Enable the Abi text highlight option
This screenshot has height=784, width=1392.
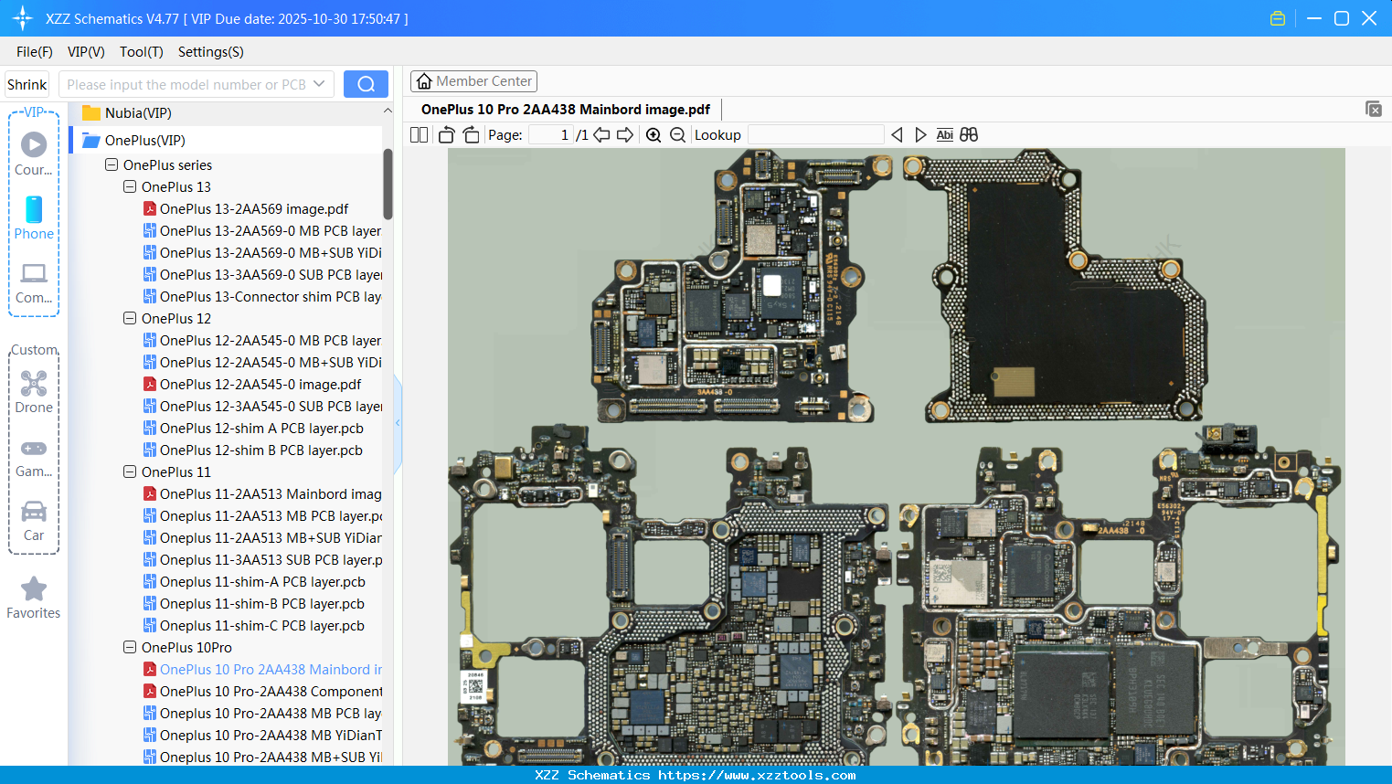(x=944, y=134)
